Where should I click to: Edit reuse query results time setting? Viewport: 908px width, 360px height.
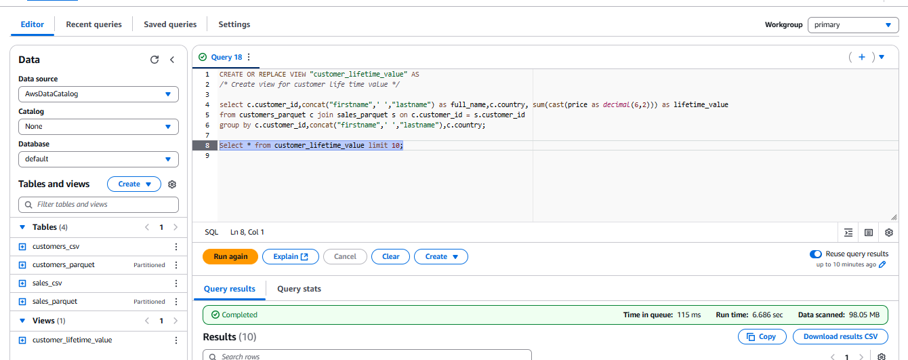pos(882,264)
